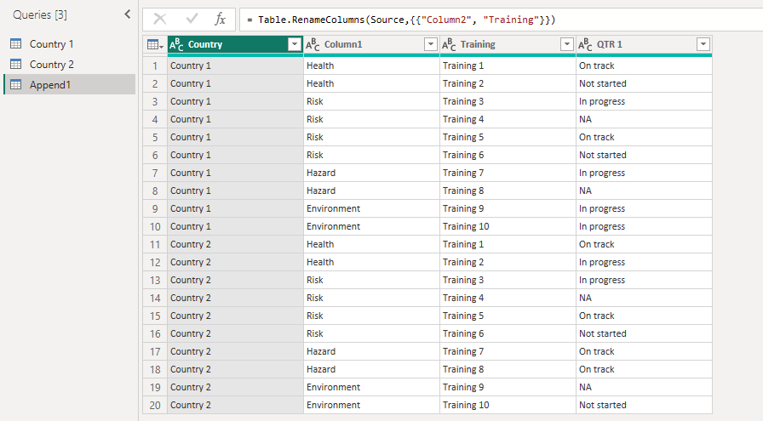
Task: Click the Training 6 cell in row 16
Action: click(508, 334)
